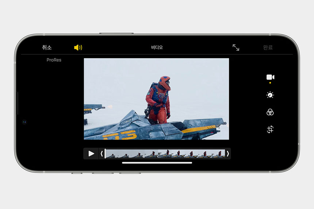Open the crop and rotate tool
This screenshot has height=209, width=314.
[x=270, y=129]
